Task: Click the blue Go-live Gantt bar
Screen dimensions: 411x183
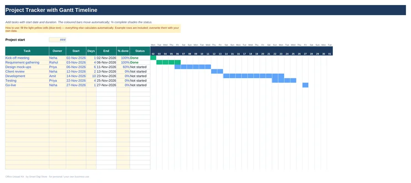Action: click(x=306, y=85)
